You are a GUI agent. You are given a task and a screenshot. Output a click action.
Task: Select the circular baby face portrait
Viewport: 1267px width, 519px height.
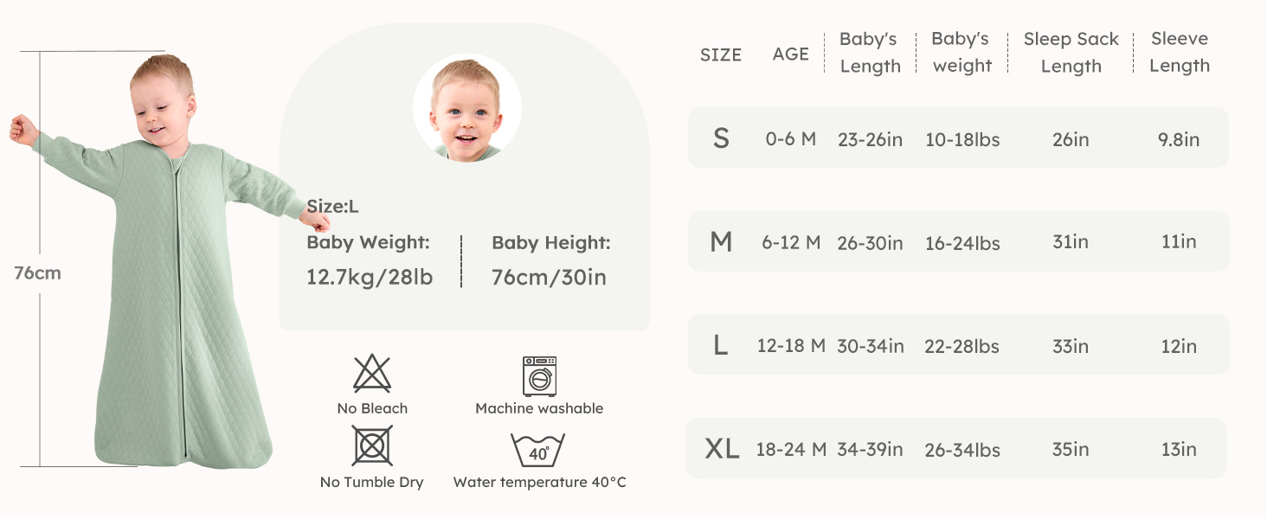point(466,107)
